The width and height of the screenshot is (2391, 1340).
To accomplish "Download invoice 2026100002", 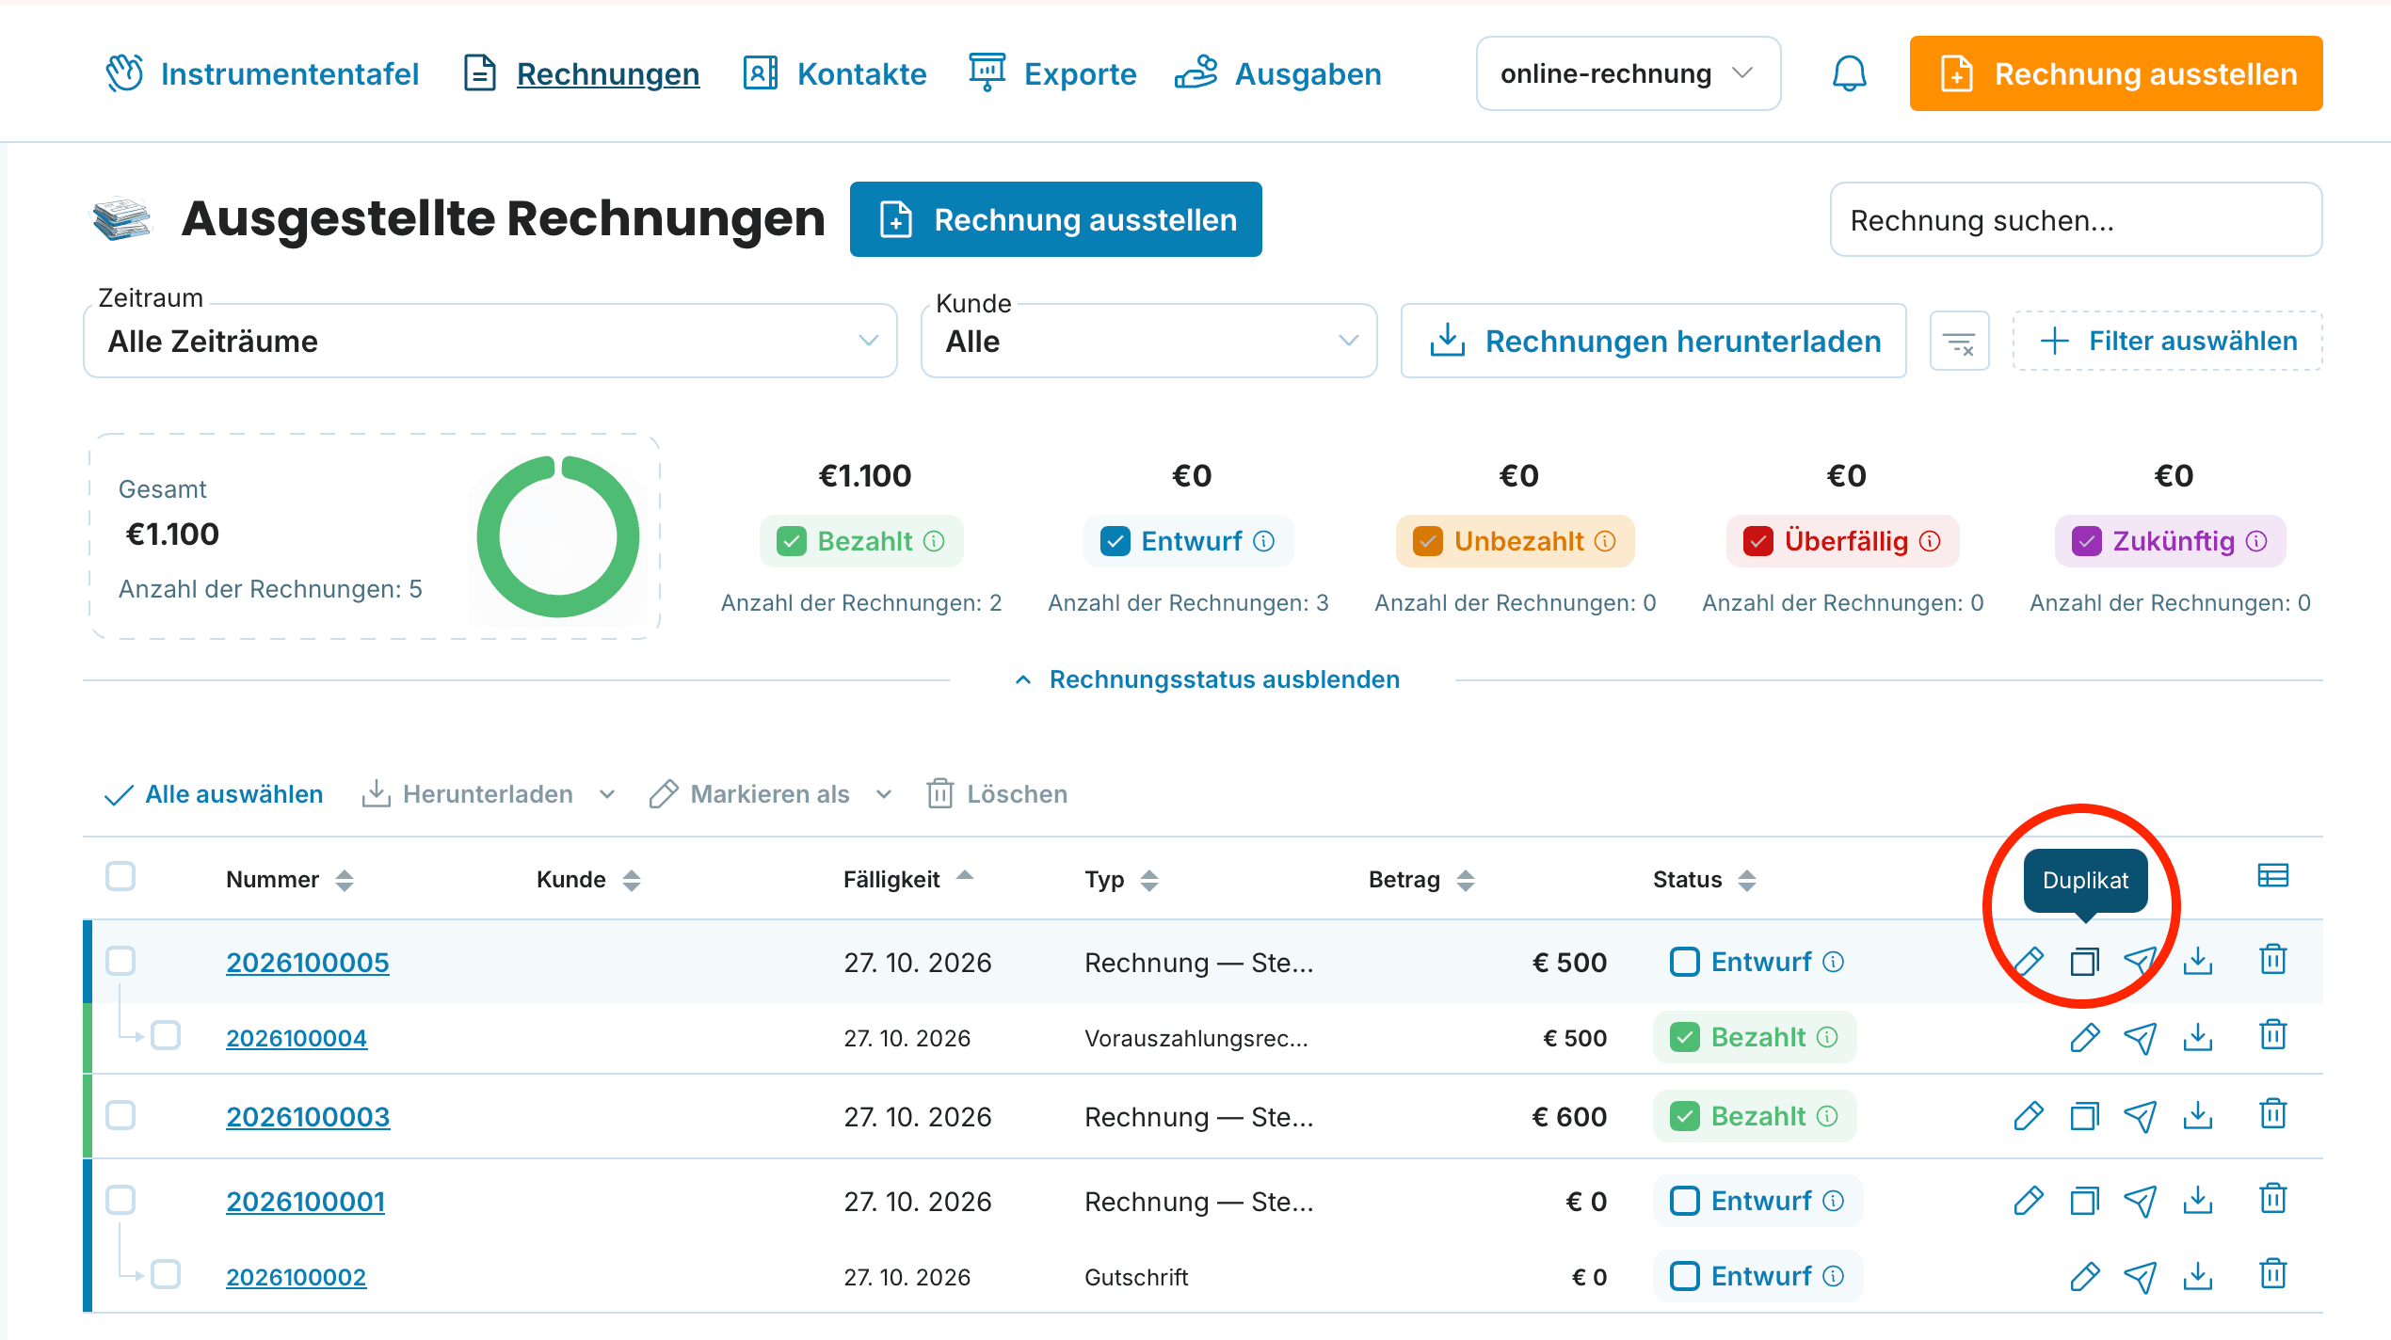I will pos(2198,1276).
